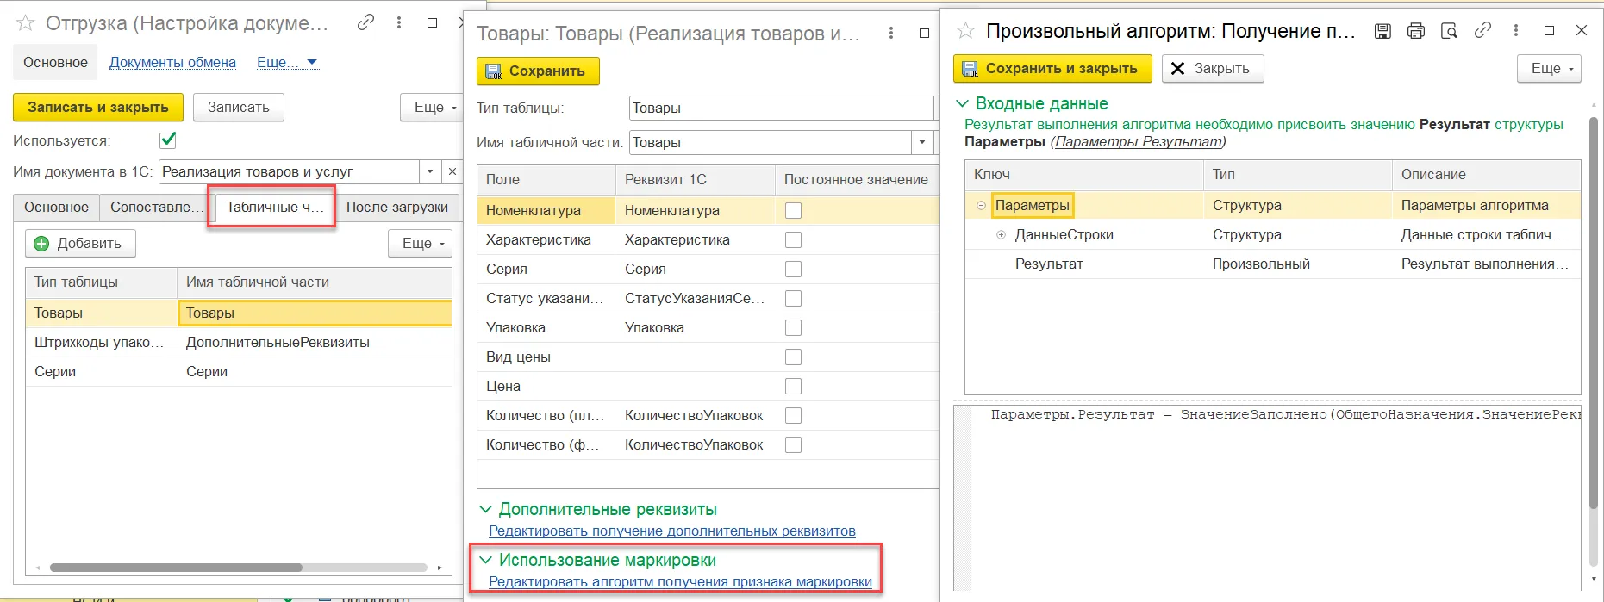Open Имя табличной части dropdown

[922, 142]
